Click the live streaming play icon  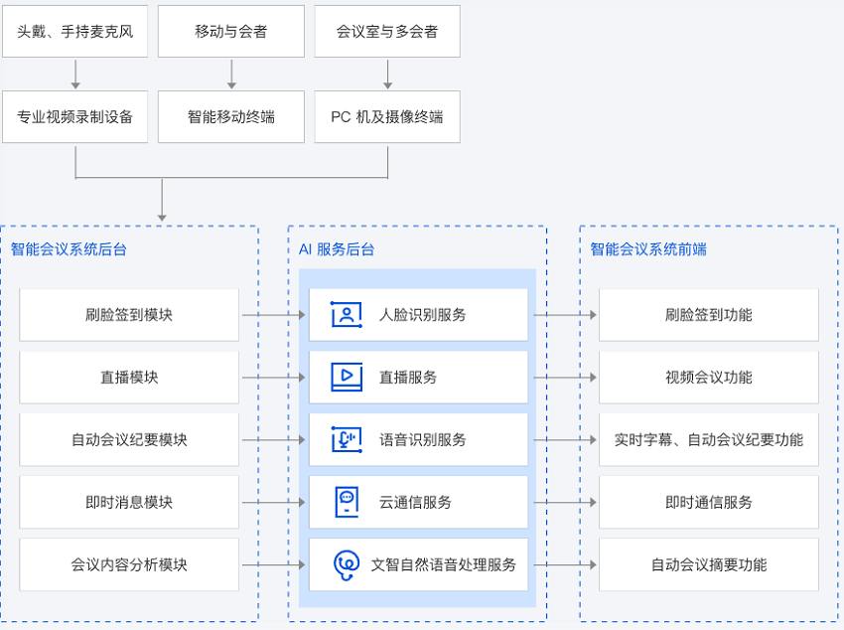click(x=347, y=377)
